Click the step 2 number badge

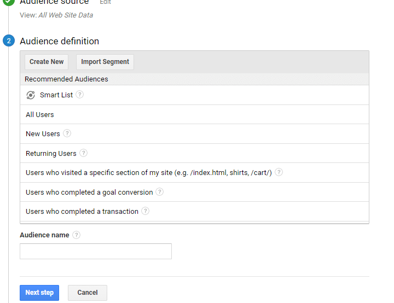pyautogui.click(x=9, y=41)
